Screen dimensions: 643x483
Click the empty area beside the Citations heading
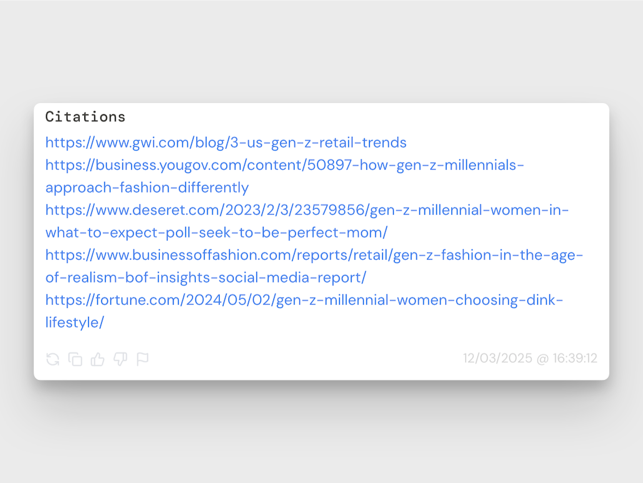362,117
